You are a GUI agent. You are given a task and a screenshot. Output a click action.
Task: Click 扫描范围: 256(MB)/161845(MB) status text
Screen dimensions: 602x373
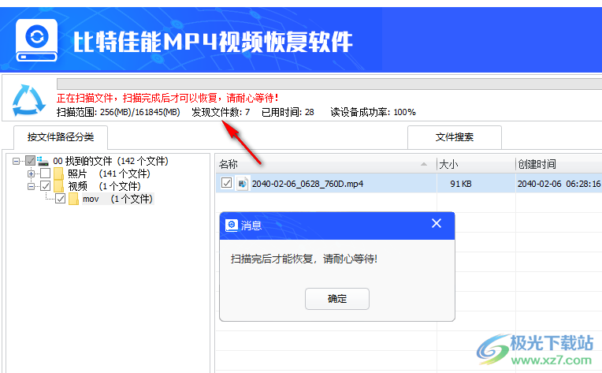[118, 113]
